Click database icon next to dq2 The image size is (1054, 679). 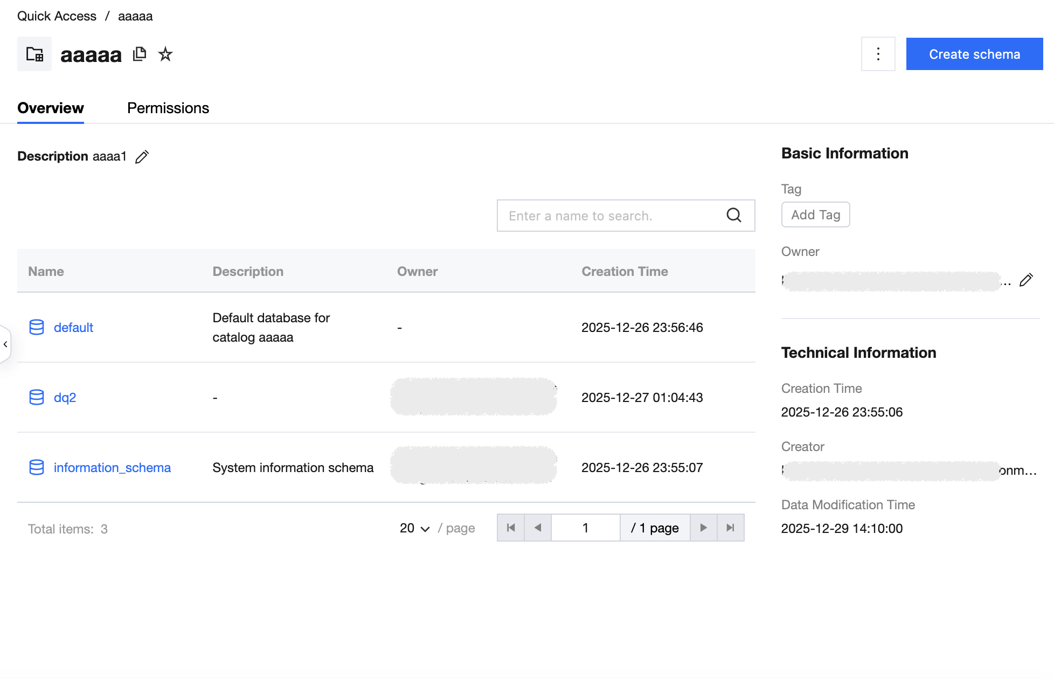tap(37, 397)
